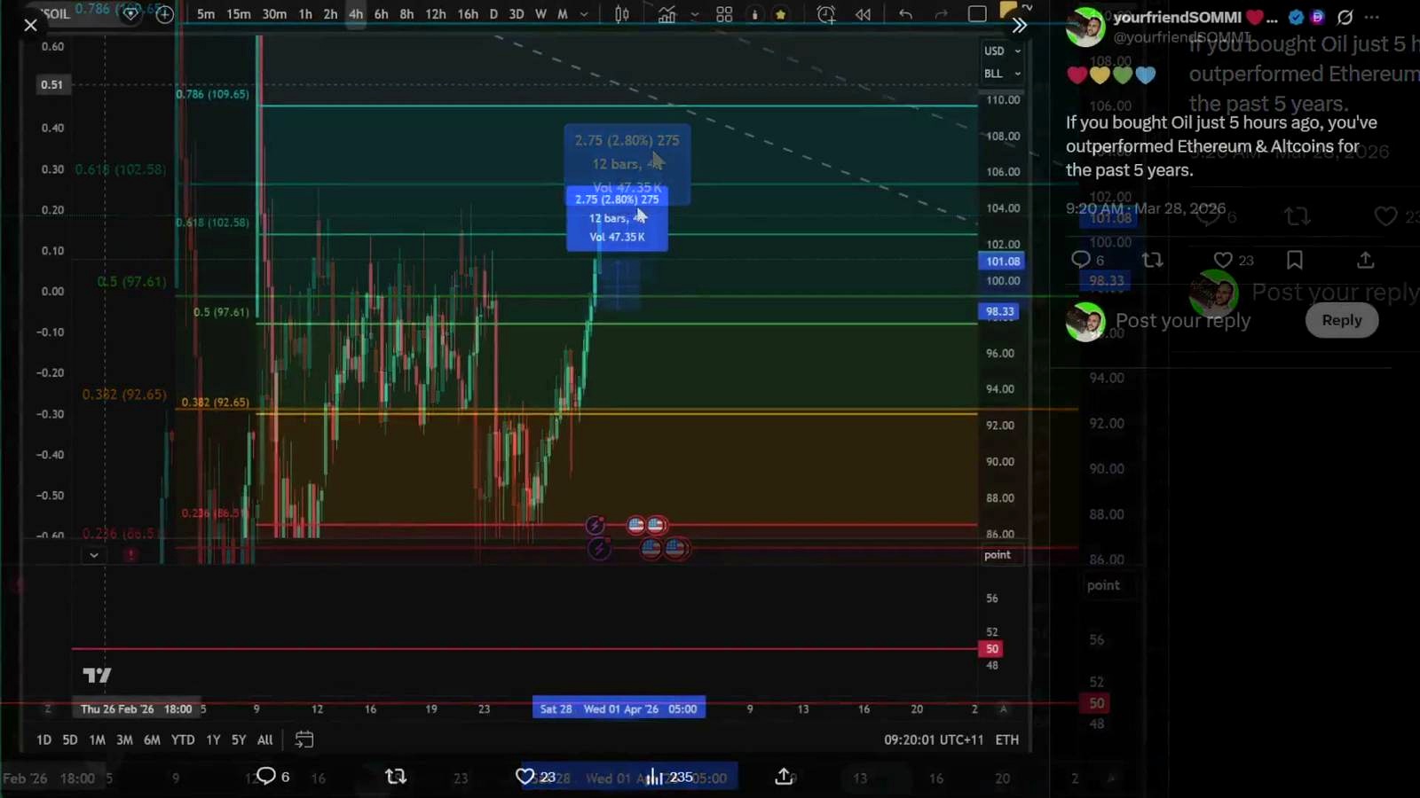Switch to the 8h timeframe
The width and height of the screenshot is (1420, 798).
click(x=406, y=14)
